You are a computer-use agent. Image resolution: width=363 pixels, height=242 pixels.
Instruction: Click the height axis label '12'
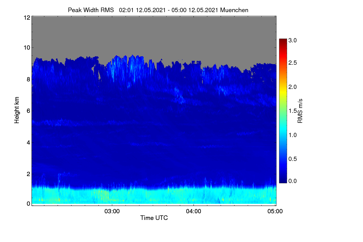(x=27, y=18)
